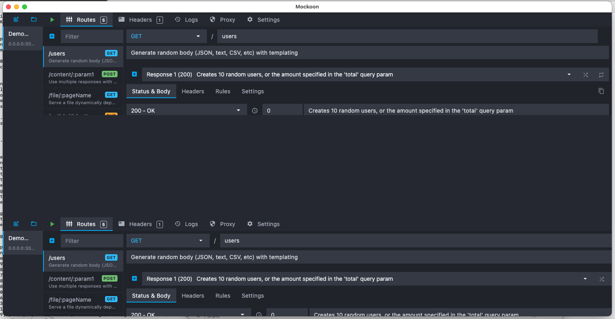Open the Rules tab of the response
The image size is (615, 319).
click(x=223, y=91)
